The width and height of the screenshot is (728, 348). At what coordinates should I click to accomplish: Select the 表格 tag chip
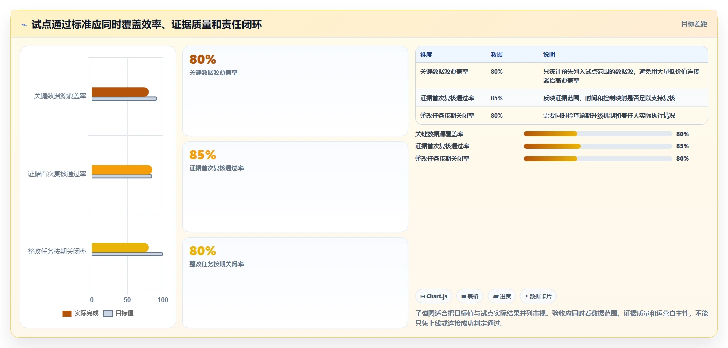point(470,296)
